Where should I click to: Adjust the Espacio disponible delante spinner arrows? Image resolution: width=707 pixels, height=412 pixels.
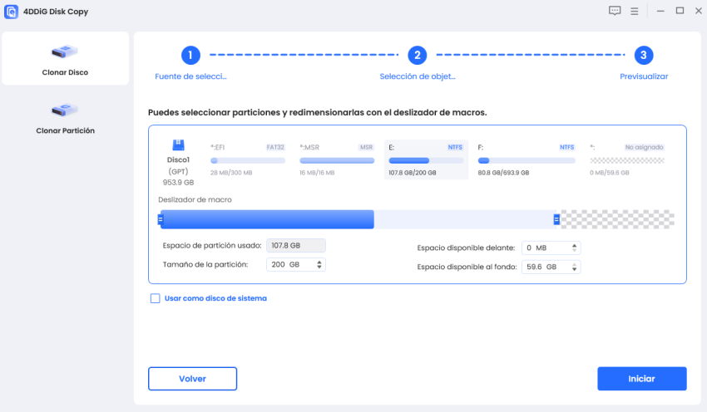coord(575,248)
